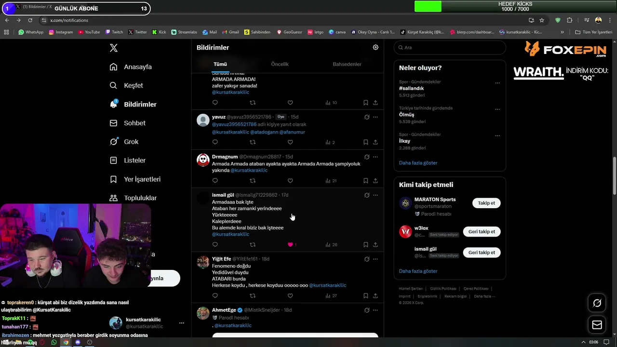This screenshot has width=617, height=347.
Task: Switch to Bahsedenler tab
Action: pyautogui.click(x=347, y=64)
